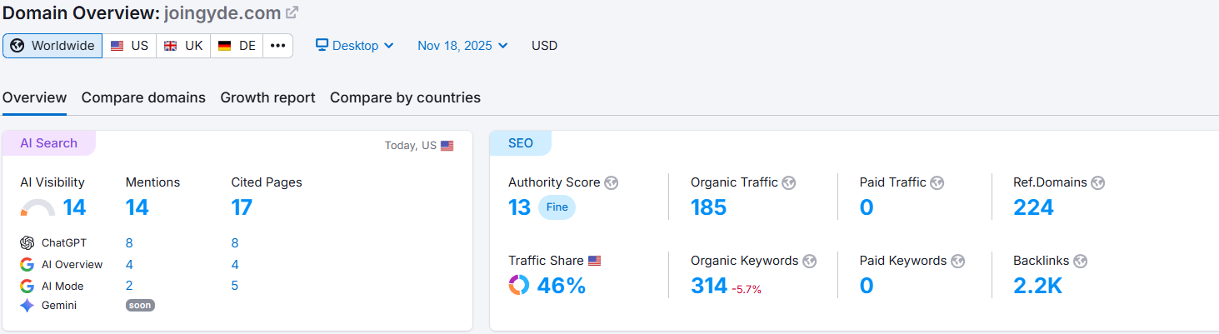Viewport: 1219px width, 334px height.
Task: Click globe icon next to Ref.Domains
Action: (x=1097, y=182)
